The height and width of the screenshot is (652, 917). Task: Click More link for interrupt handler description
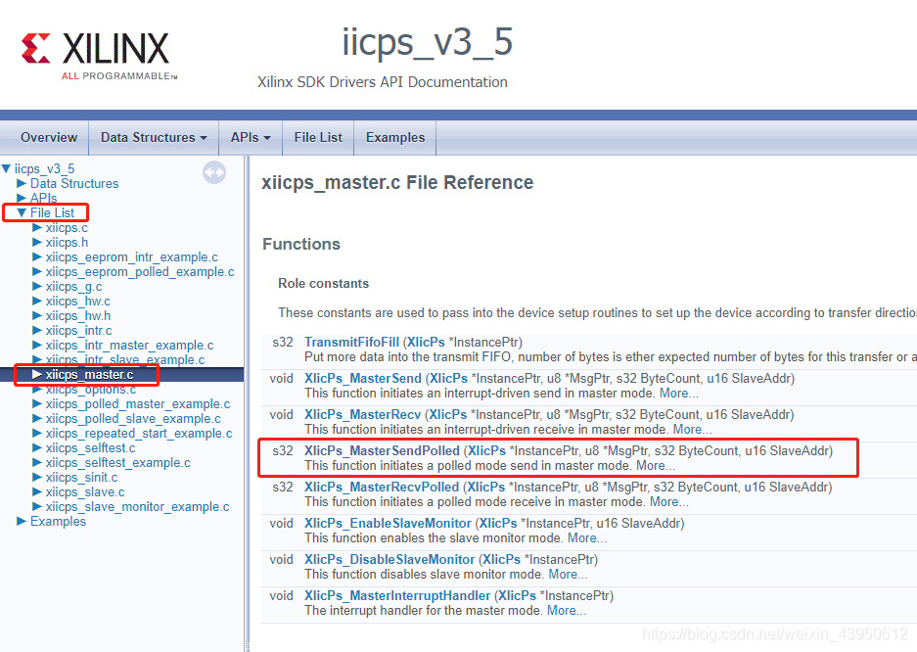tap(566, 611)
